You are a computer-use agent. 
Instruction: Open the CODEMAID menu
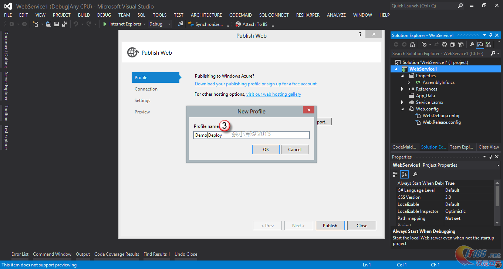pyautogui.click(x=240, y=15)
